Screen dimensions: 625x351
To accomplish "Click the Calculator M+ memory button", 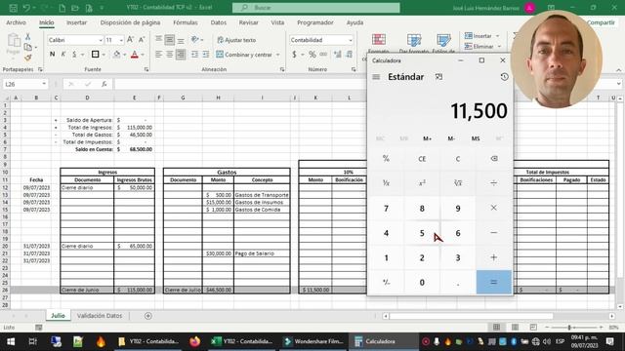I will [x=428, y=138].
